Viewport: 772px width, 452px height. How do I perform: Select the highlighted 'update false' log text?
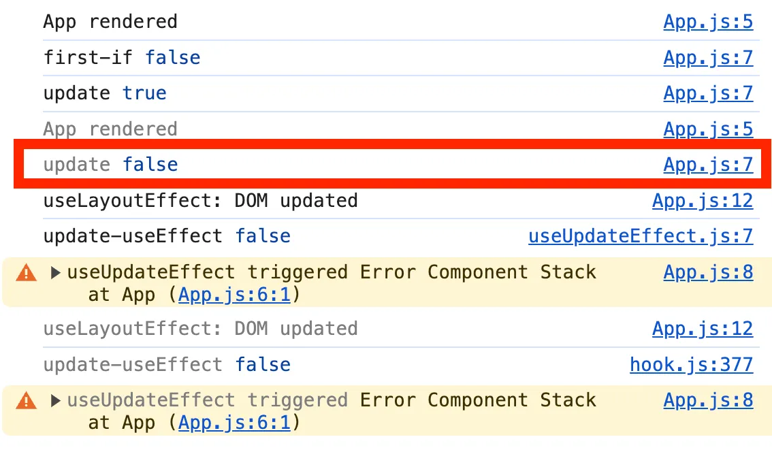[111, 165]
